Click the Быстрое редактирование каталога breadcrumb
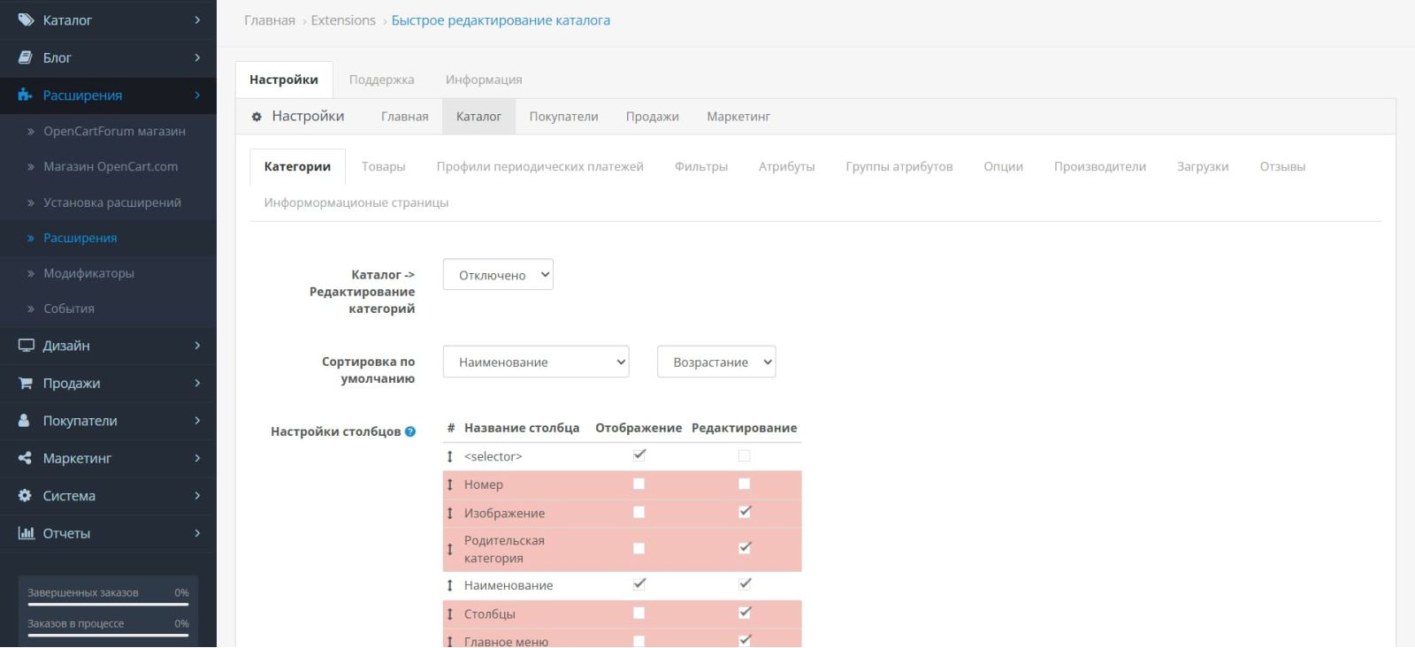Viewport: 1415px width, 648px height. coord(501,20)
